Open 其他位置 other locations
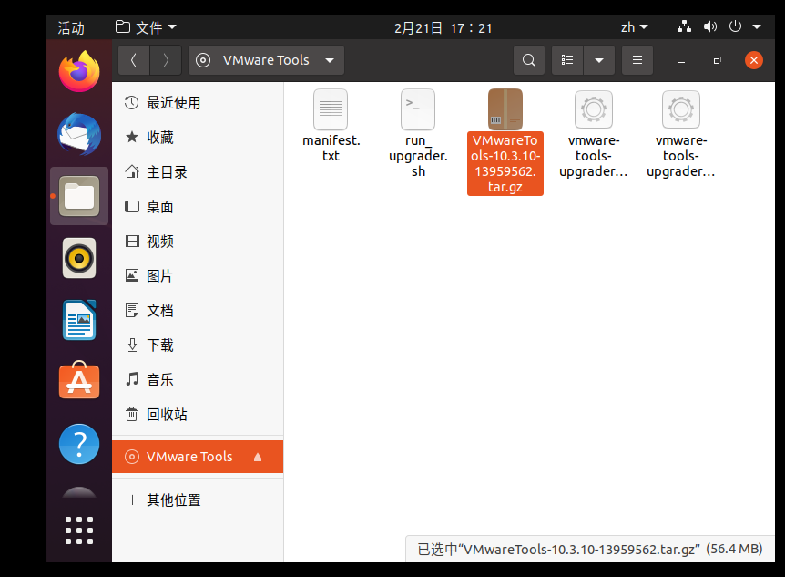 pyautogui.click(x=198, y=500)
